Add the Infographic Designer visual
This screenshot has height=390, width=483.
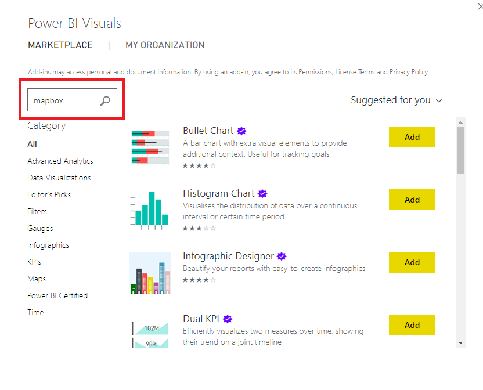(x=412, y=262)
